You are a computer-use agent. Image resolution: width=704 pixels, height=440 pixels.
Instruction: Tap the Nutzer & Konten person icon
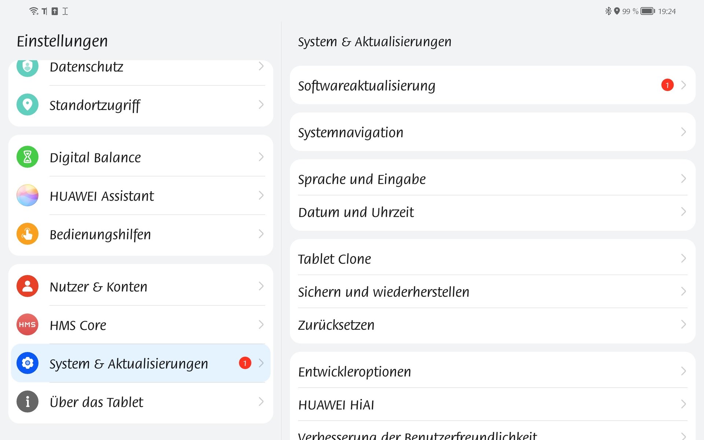(x=27, y=286)
